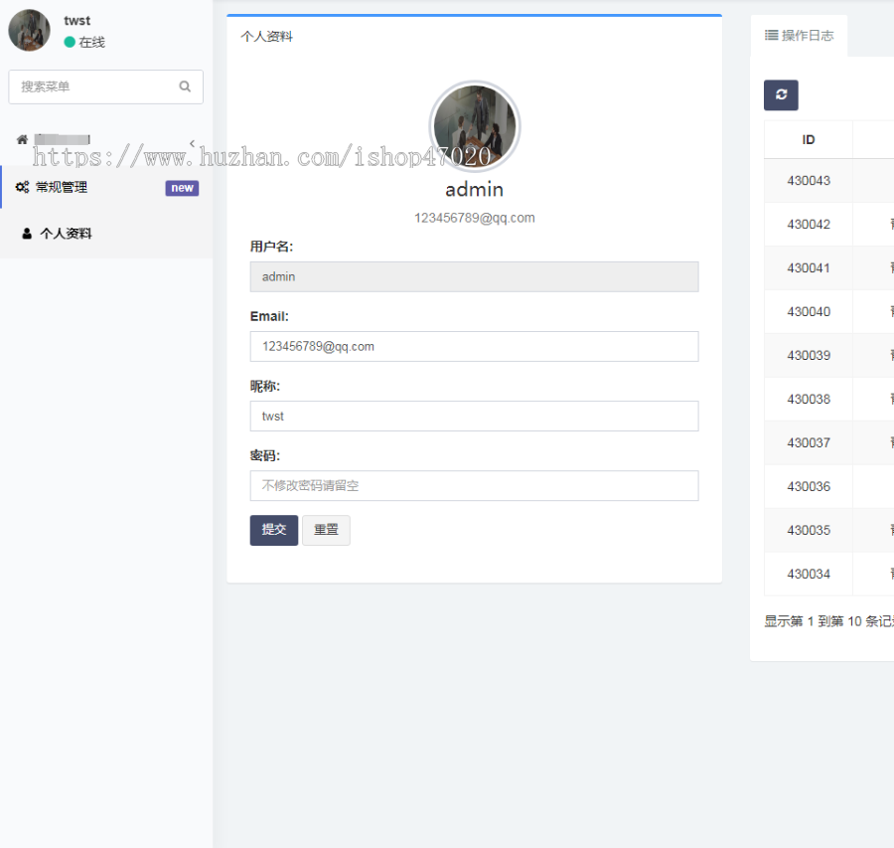894x848 pixels.
Task: Select log row ID 430035
Action: (809, 530)
